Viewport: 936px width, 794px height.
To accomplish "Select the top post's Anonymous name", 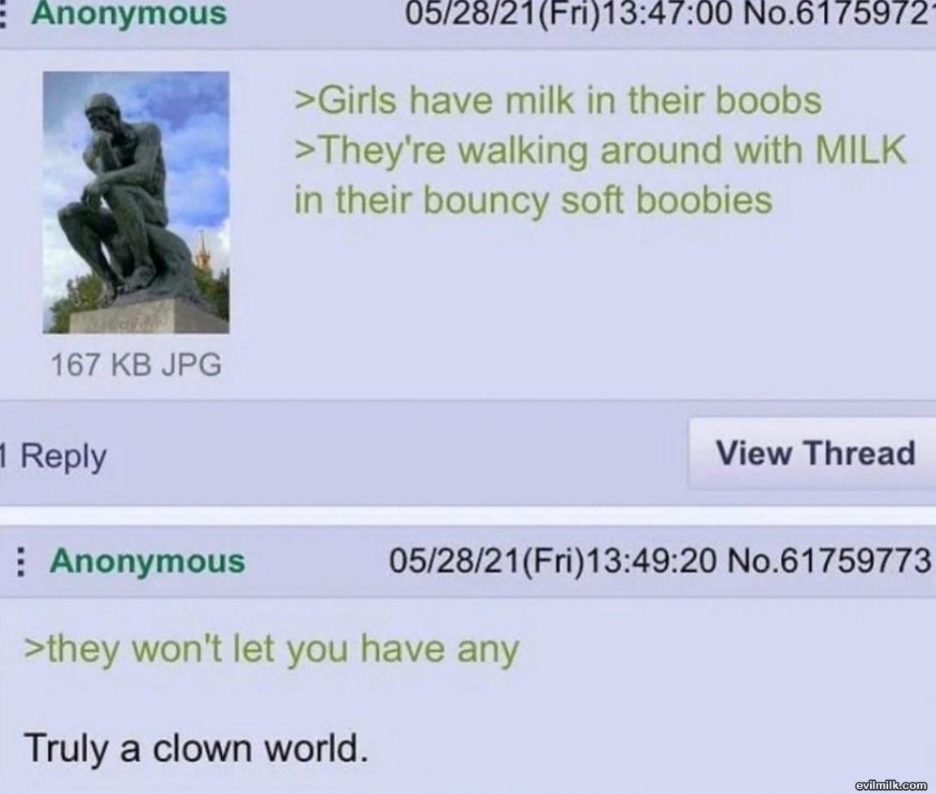I will click(x=129, y=13).
